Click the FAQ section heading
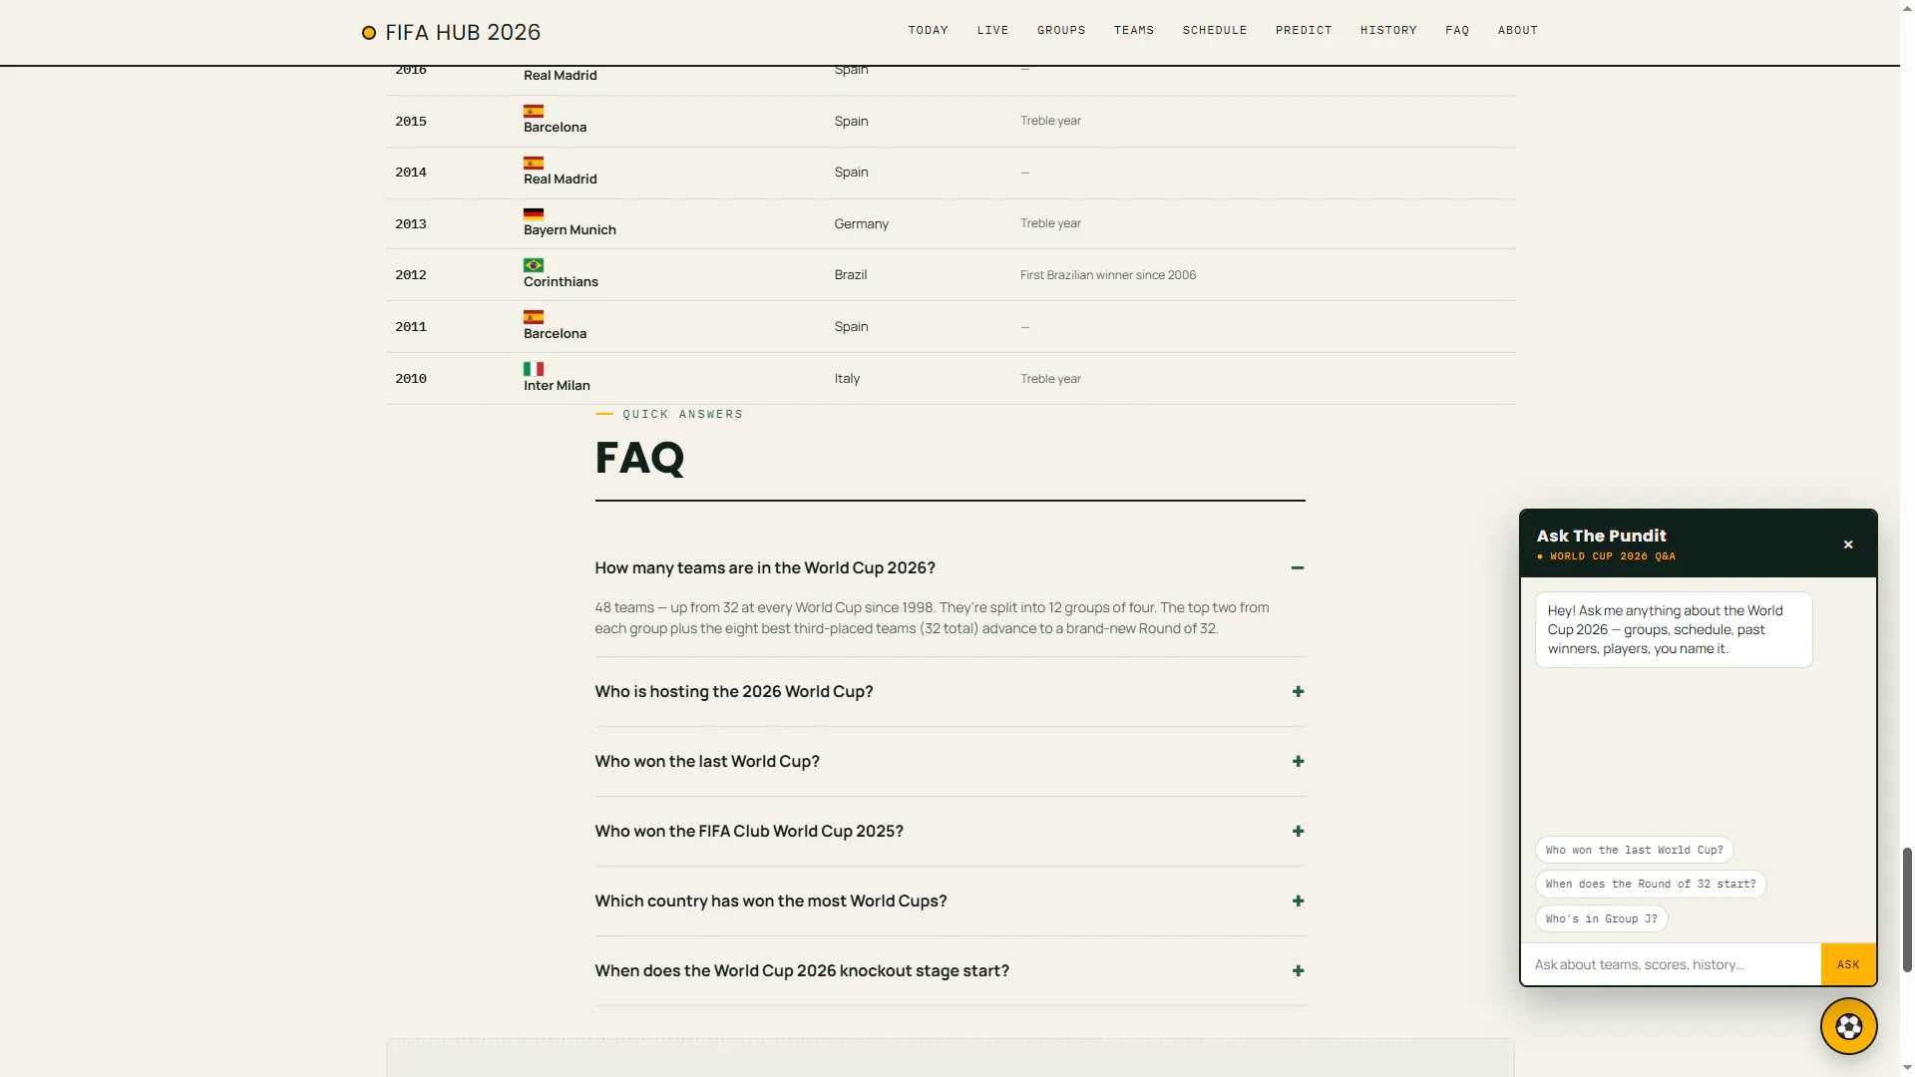 (x=639, y=458)
